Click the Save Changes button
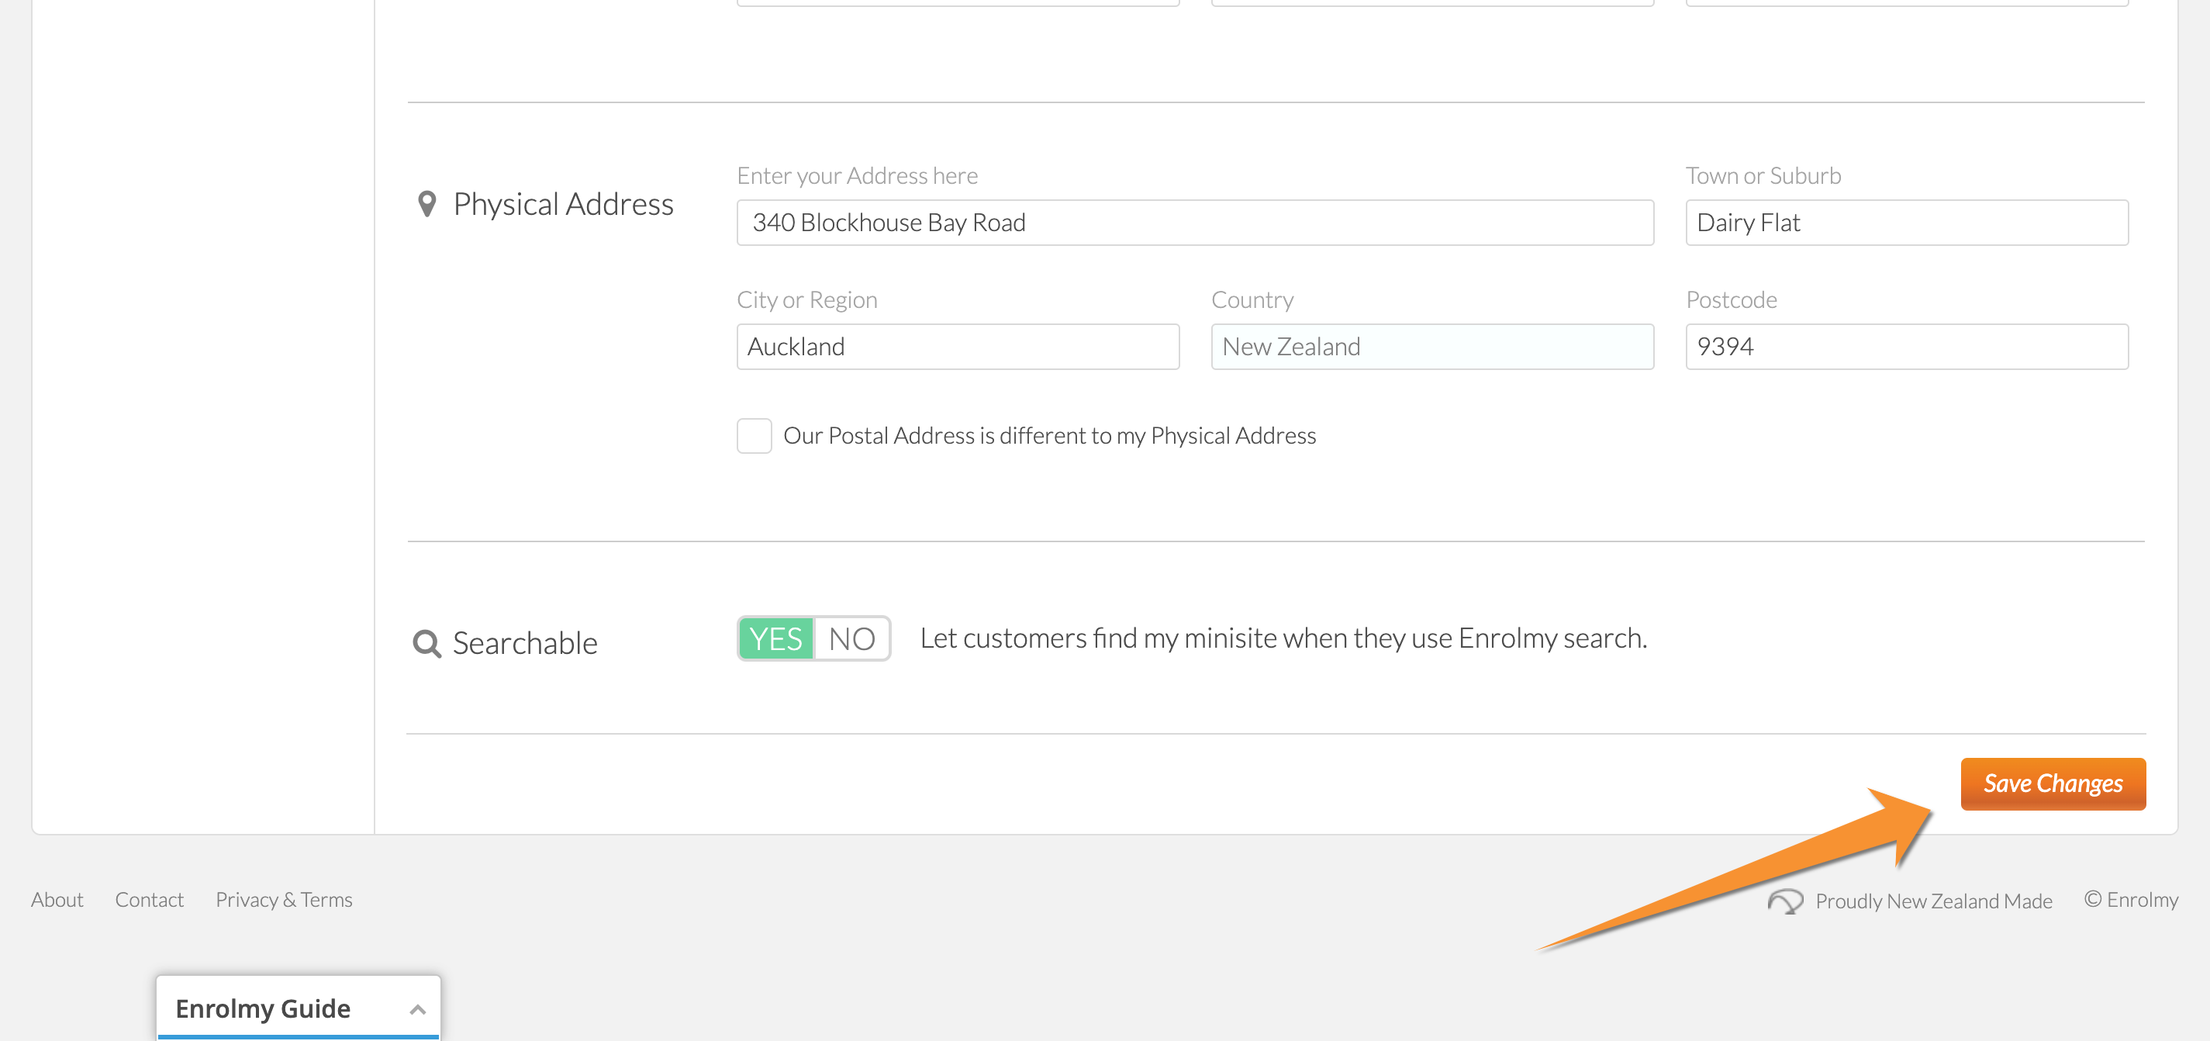Viewport: 2210px width, 1041px height. (2052, 783)
